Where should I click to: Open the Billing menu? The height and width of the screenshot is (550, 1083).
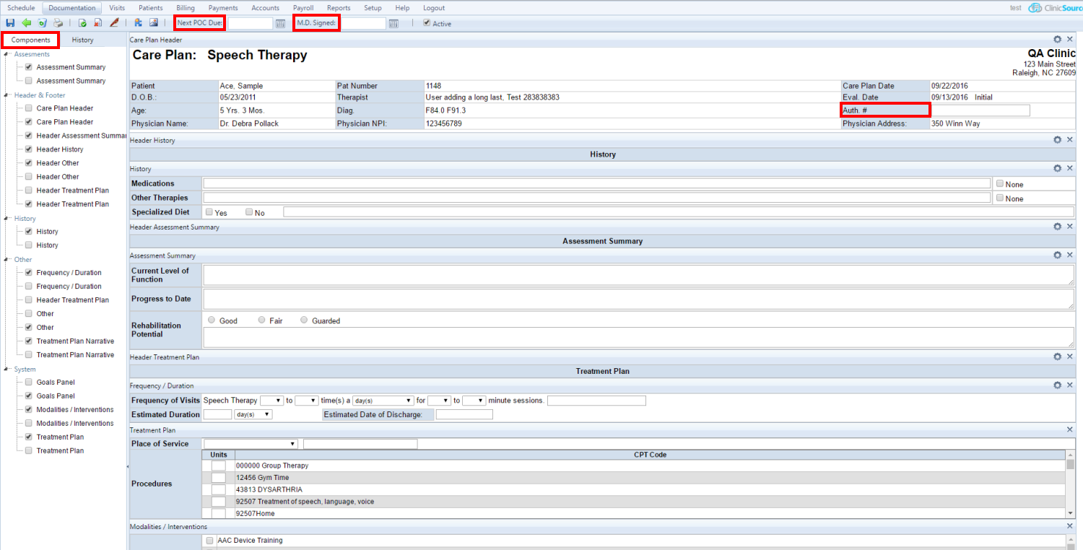pos(186,8)
